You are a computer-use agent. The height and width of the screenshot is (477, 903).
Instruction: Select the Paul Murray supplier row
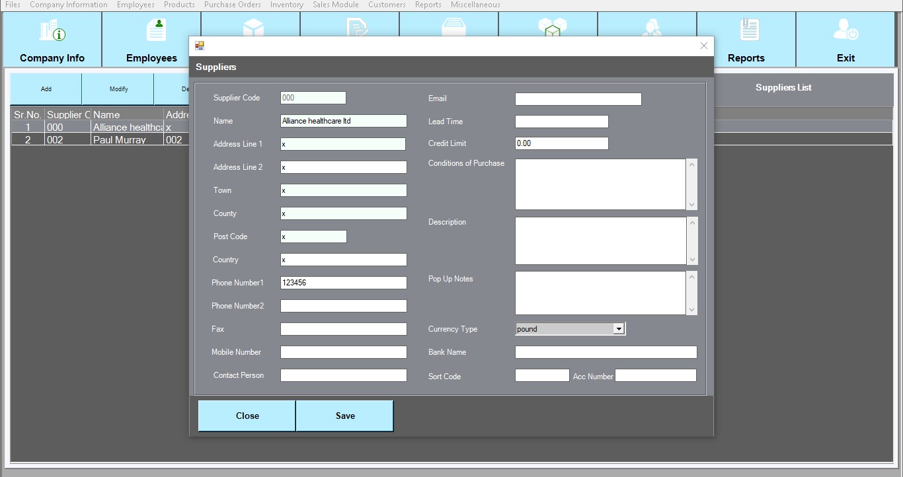(119, 140)
